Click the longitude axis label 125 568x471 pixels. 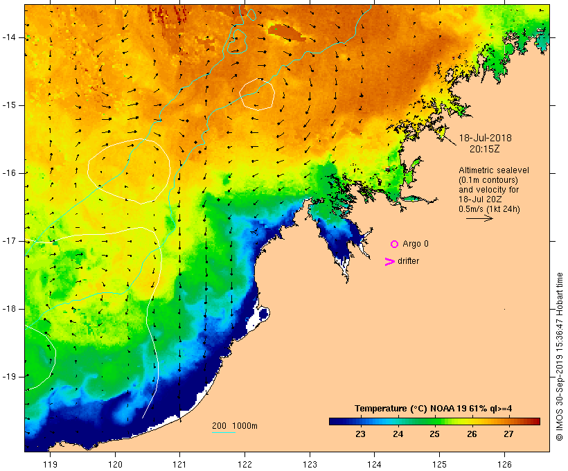click(439, 465)
